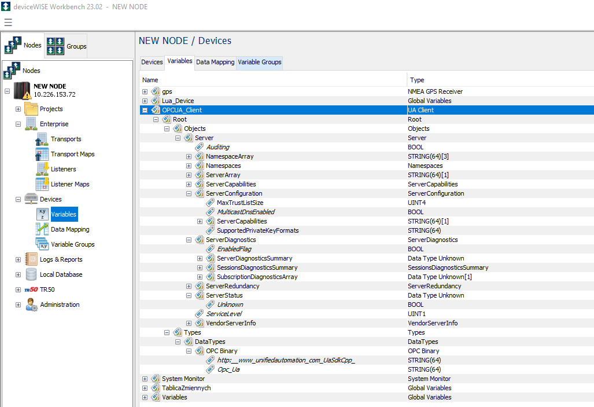Select the http:__www_unifiedautomation_com_UaSdkCpp_ variable
This screenshot has width=594, height=407.
tap(367, 360)
